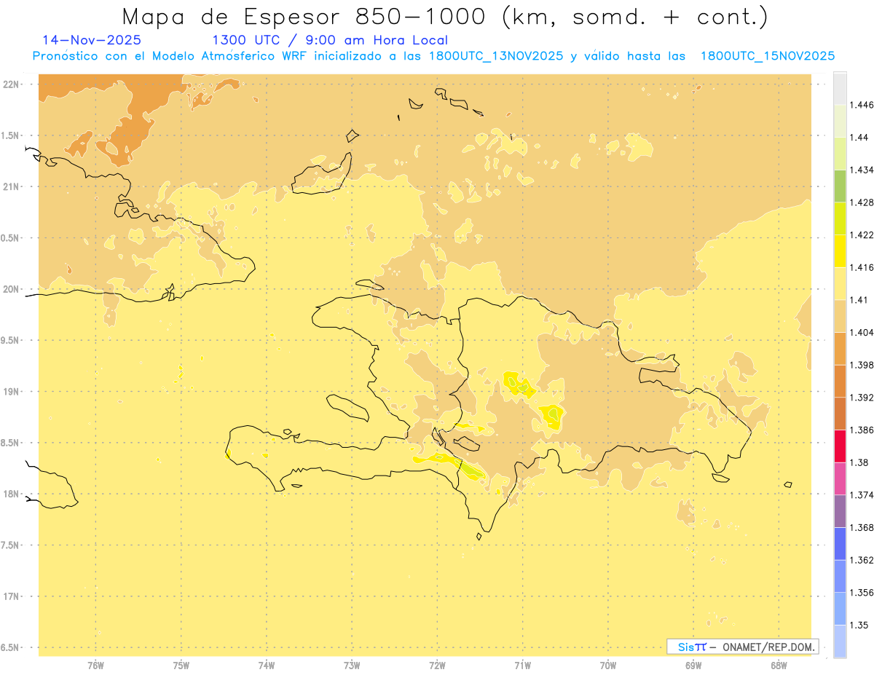Click the '73W' longitude label
Screen dimensions: 874x675
pos(352,666)
